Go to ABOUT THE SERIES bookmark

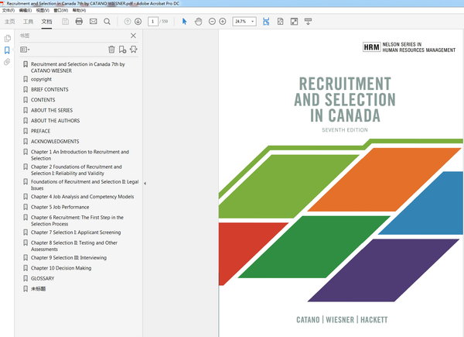[x=52, y=110]
